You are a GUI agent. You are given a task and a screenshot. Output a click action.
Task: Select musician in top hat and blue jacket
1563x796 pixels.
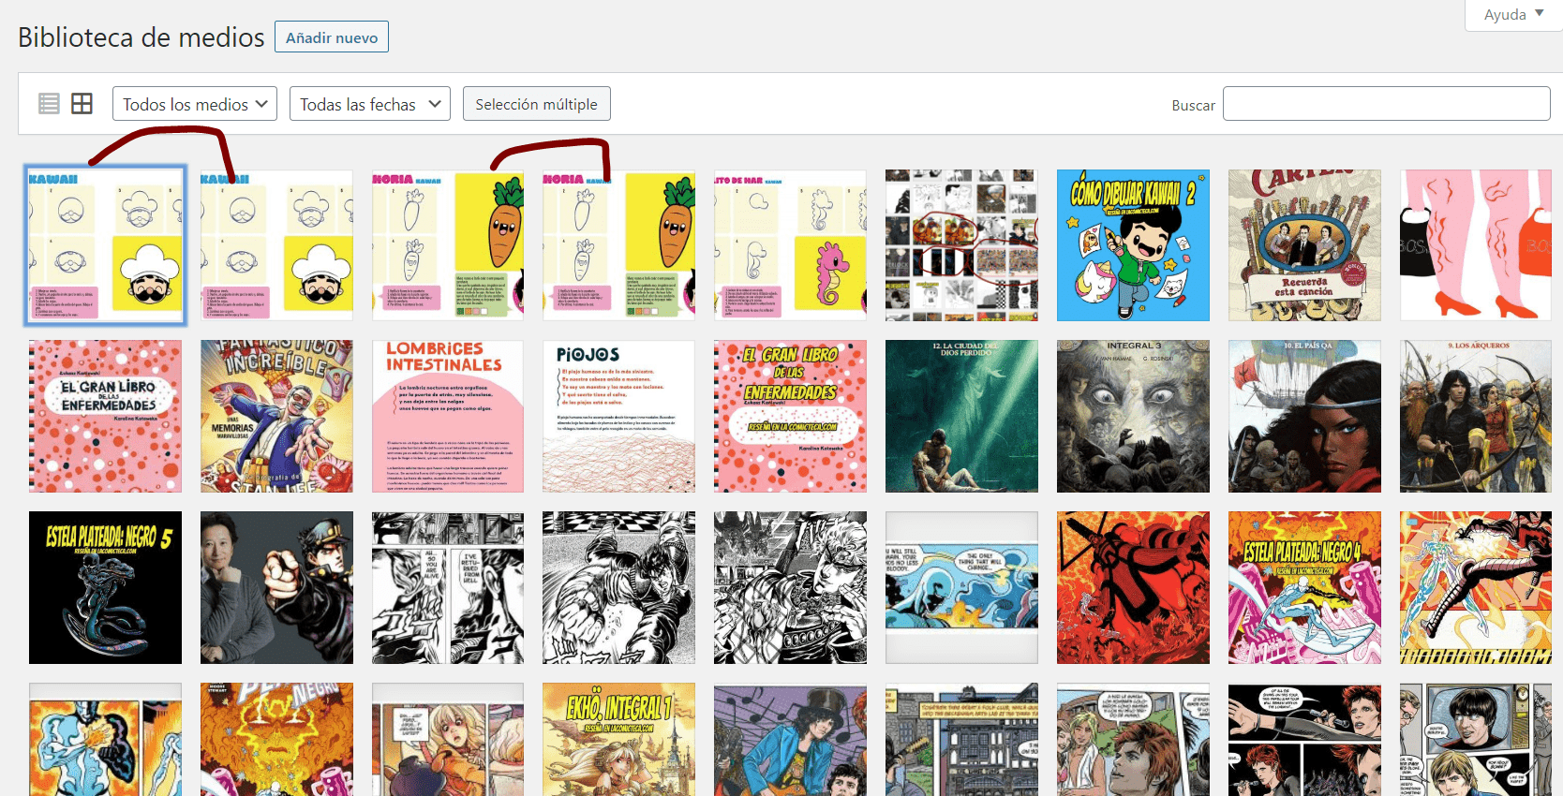pyautogui.click(x=790, y=740)
